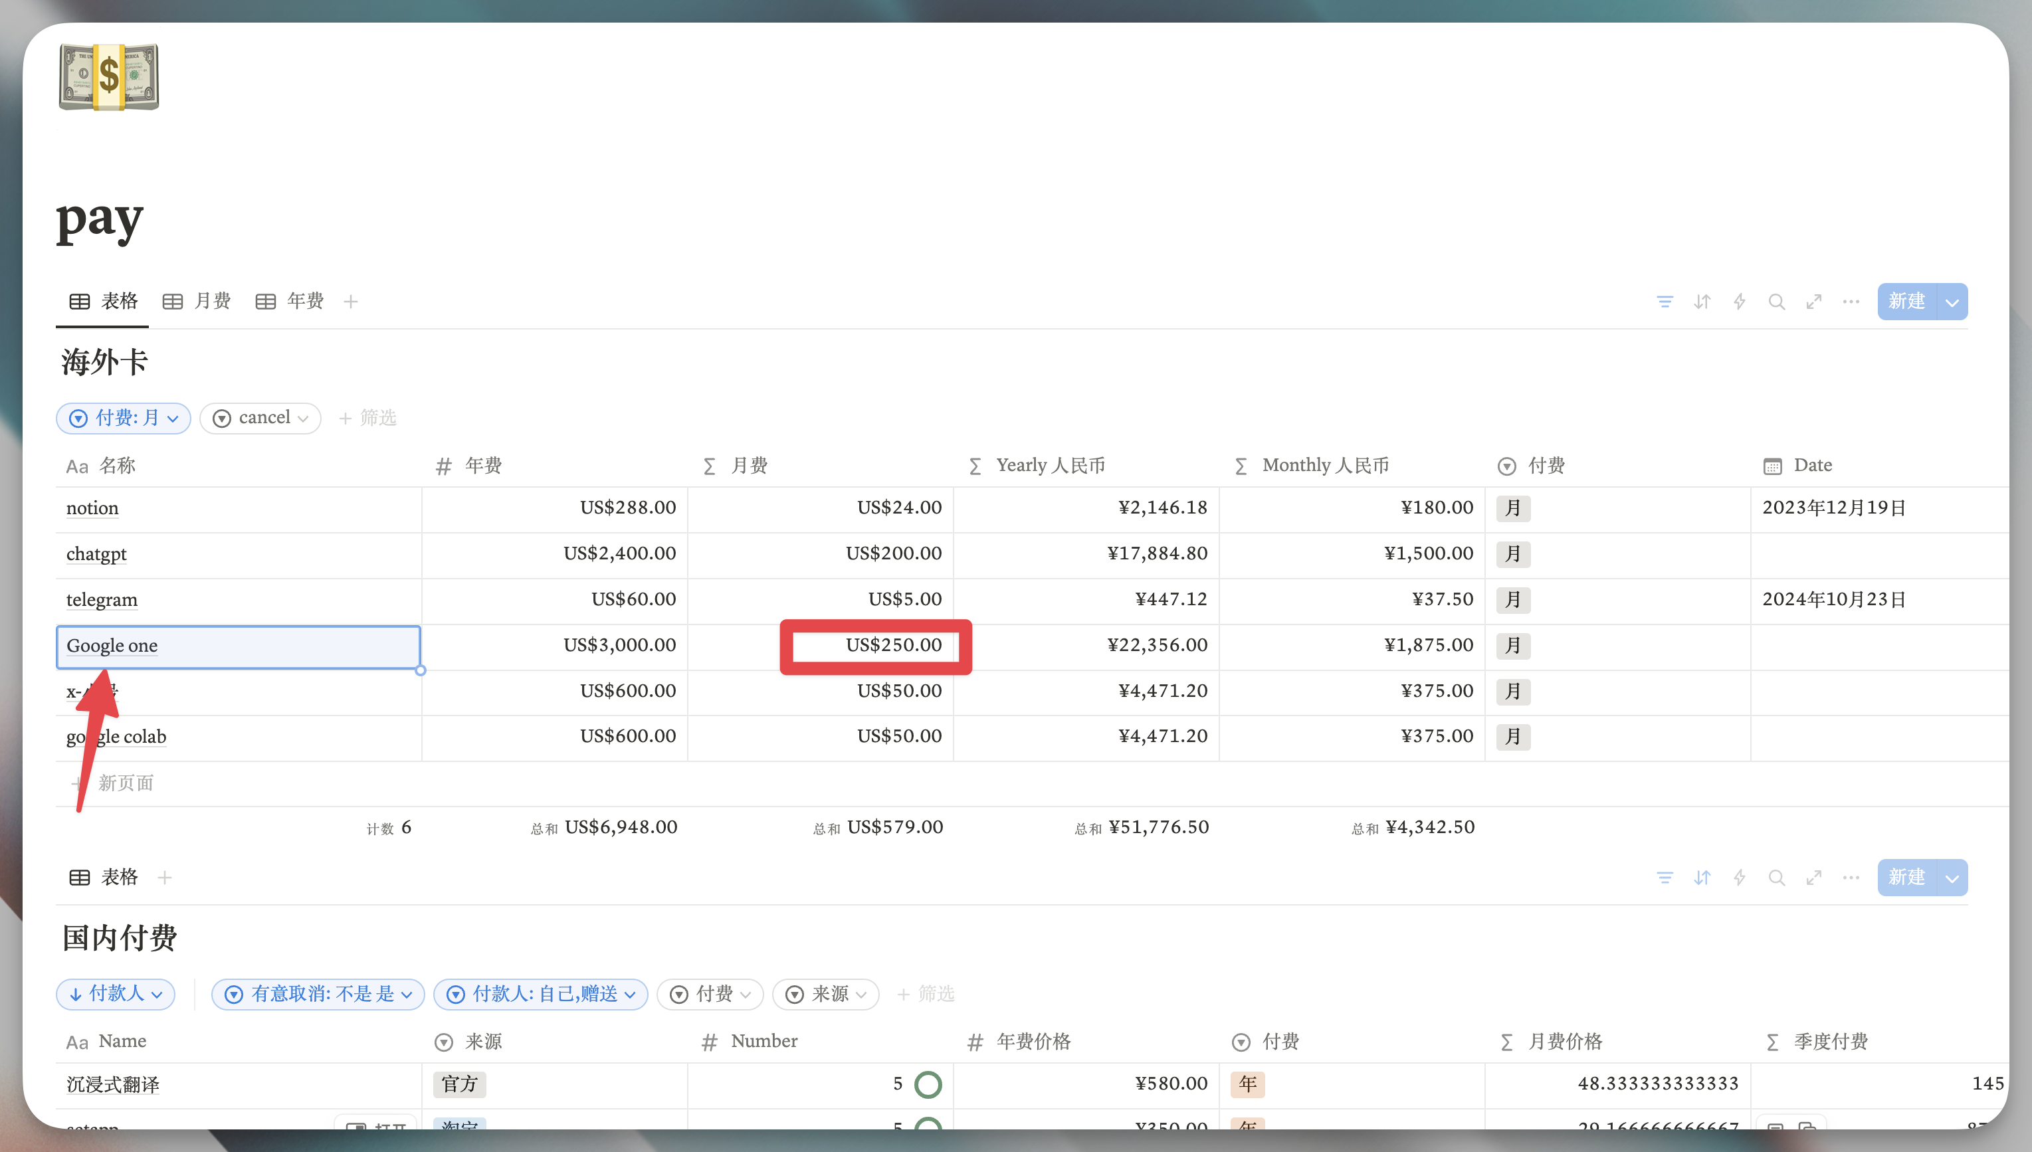Screen dimensions: 2032x1152
Task: Add a filter to 国内付费 table
Action: coord(926,994)
